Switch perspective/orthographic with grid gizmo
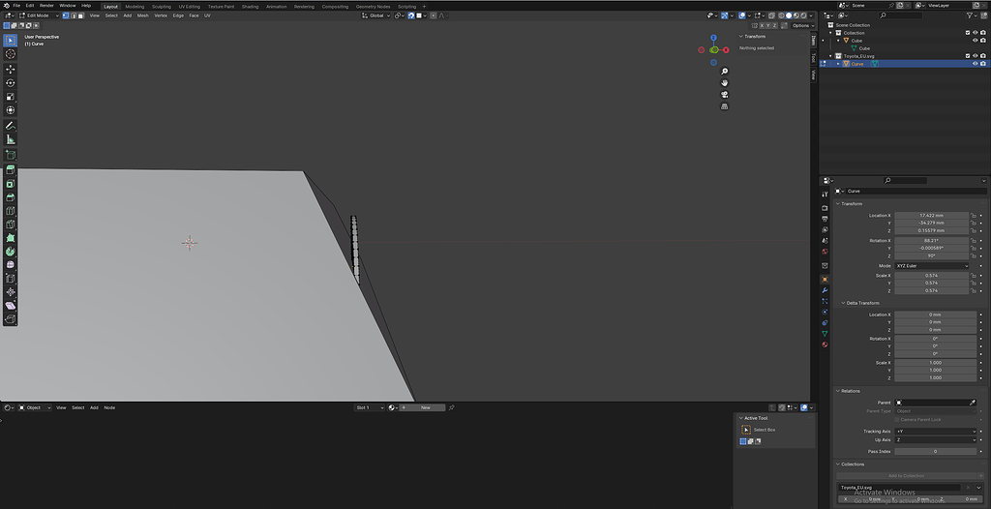Screen dimensions: 991x509 click(724, 106)
